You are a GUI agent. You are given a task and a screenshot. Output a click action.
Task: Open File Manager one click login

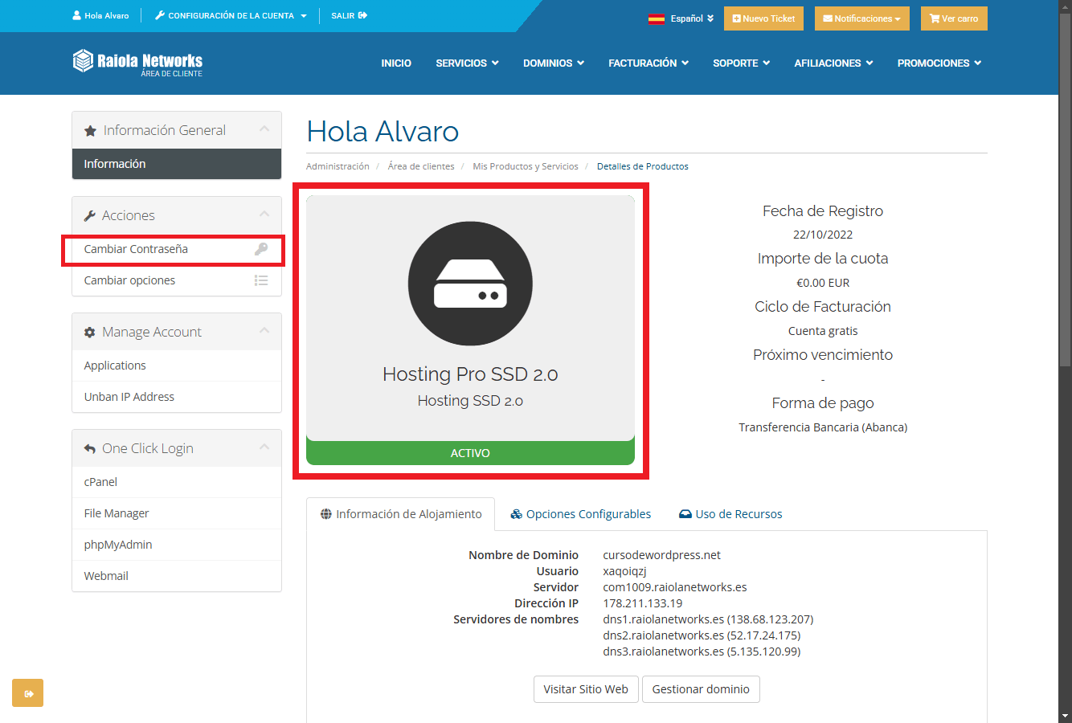[177, 513]
